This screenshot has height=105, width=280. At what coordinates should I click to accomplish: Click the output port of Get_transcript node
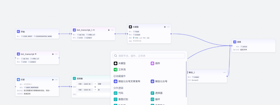pyautogui.click(x=59, y=58)
